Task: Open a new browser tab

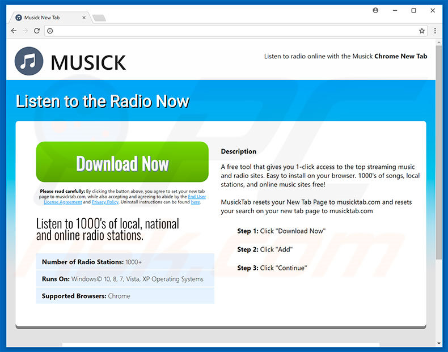Action: click(x=99, y=18)
